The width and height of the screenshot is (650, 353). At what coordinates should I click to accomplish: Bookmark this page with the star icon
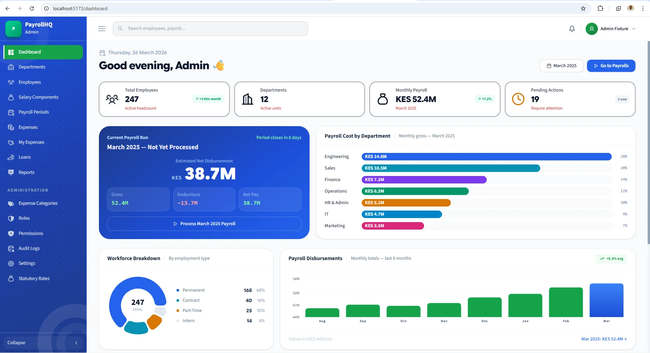click(583, 8)
